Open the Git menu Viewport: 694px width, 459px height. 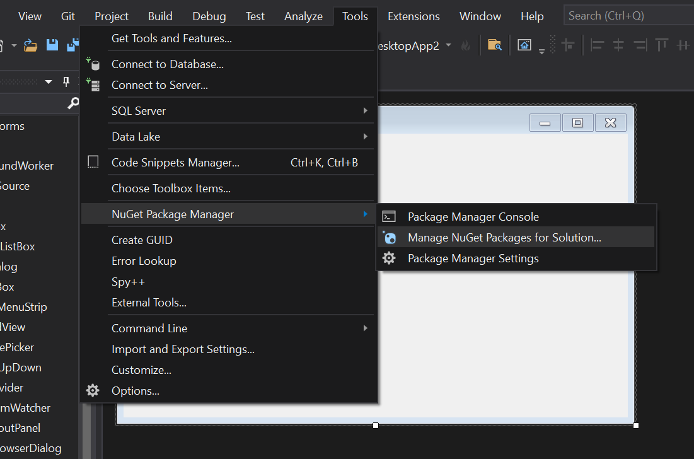pos(67,16)
